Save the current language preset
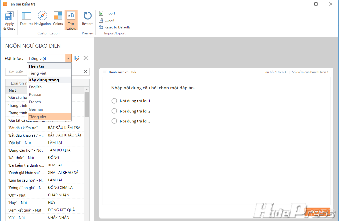339x221 pixels. pos(77,58)
